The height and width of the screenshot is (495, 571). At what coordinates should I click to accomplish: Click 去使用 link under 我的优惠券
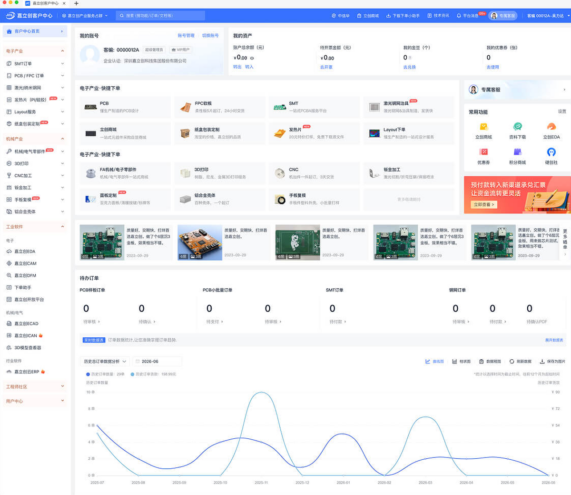tap(493, 67)
